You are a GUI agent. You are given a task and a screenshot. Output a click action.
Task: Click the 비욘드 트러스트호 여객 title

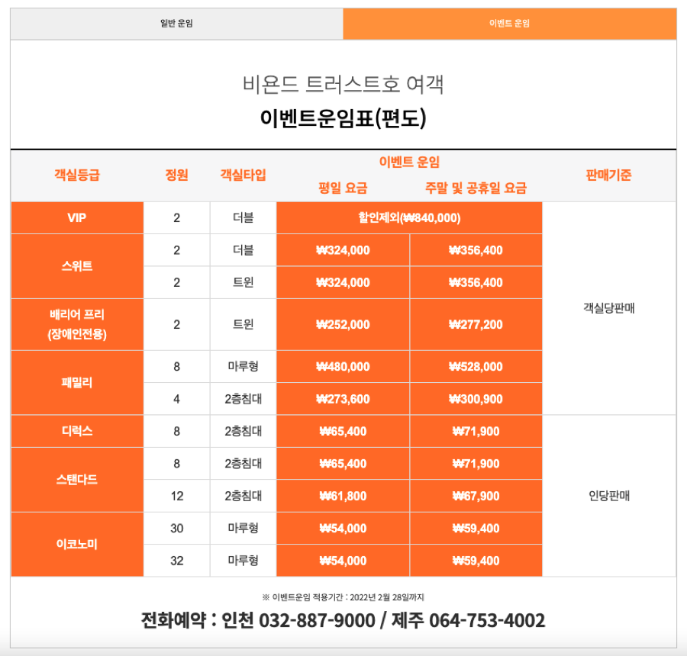coord(343,84)
